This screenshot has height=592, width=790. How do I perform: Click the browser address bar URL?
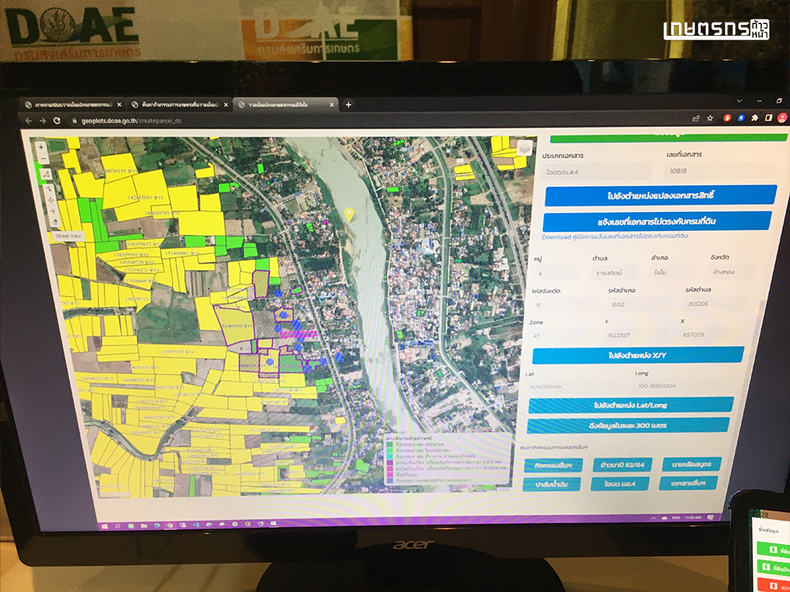coord(132,121)
